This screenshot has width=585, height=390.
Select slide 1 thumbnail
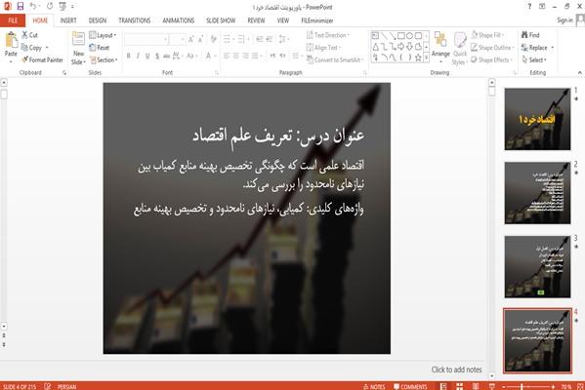[537, 119]
